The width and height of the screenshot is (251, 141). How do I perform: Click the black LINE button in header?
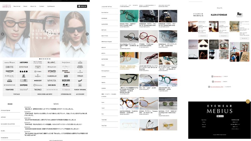(x=82, y=6)
